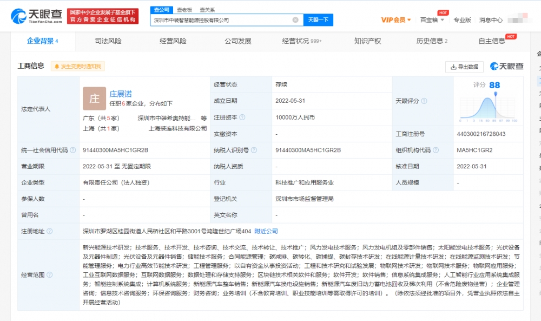Click help icon next to 统一社会信用代码

[x=73, y=150]
